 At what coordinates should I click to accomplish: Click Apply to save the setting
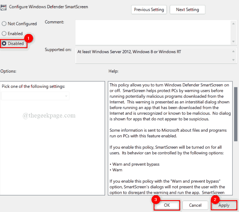224,205
